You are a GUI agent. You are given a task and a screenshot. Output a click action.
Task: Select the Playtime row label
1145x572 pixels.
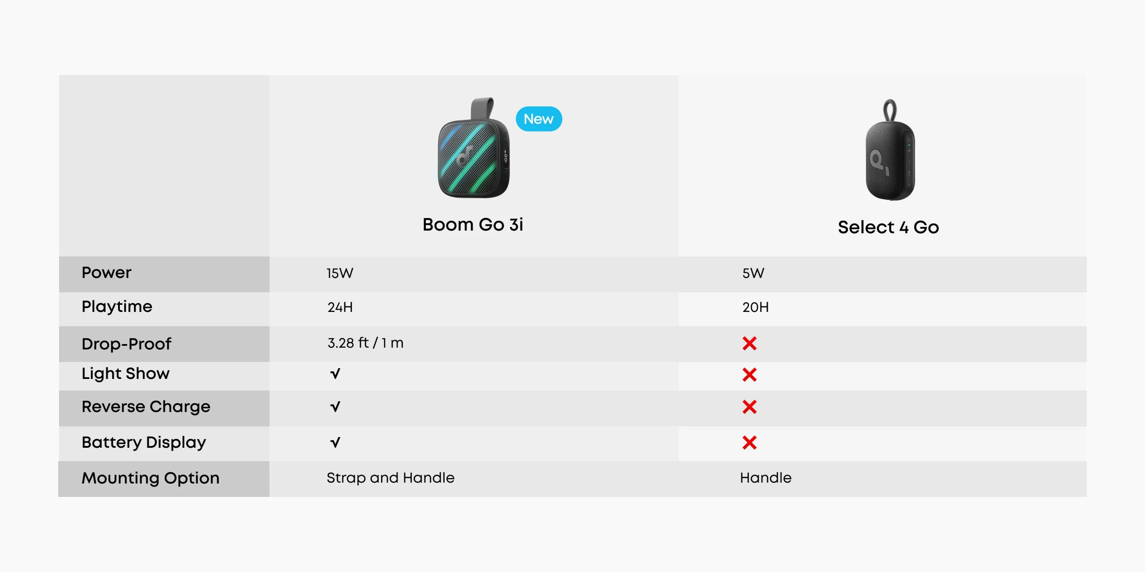click(x=117, y=307)
